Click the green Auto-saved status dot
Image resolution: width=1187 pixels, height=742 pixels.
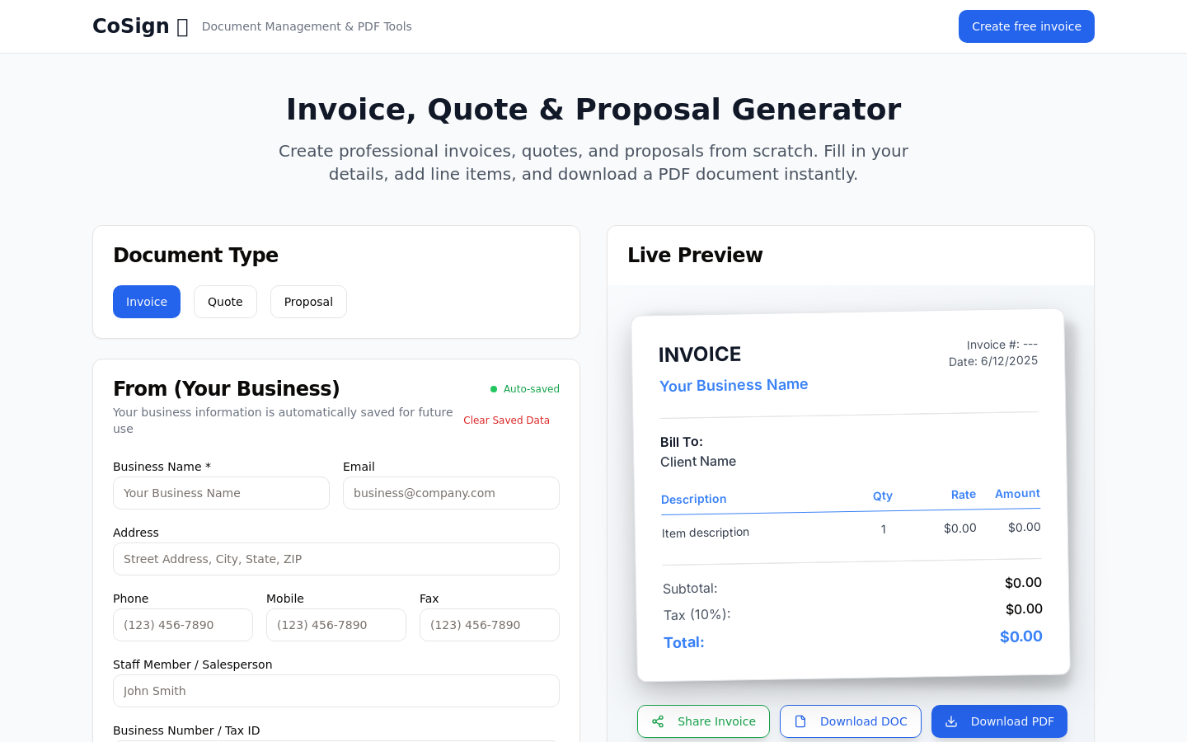coord(494,389)
